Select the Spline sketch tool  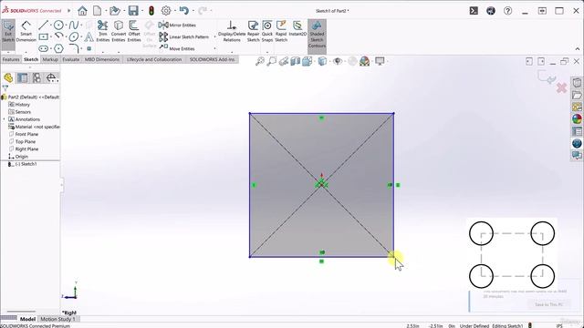(x=73, y=25)
